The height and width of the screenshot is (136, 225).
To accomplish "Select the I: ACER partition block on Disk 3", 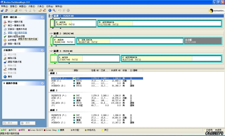I will pos(89,58).
